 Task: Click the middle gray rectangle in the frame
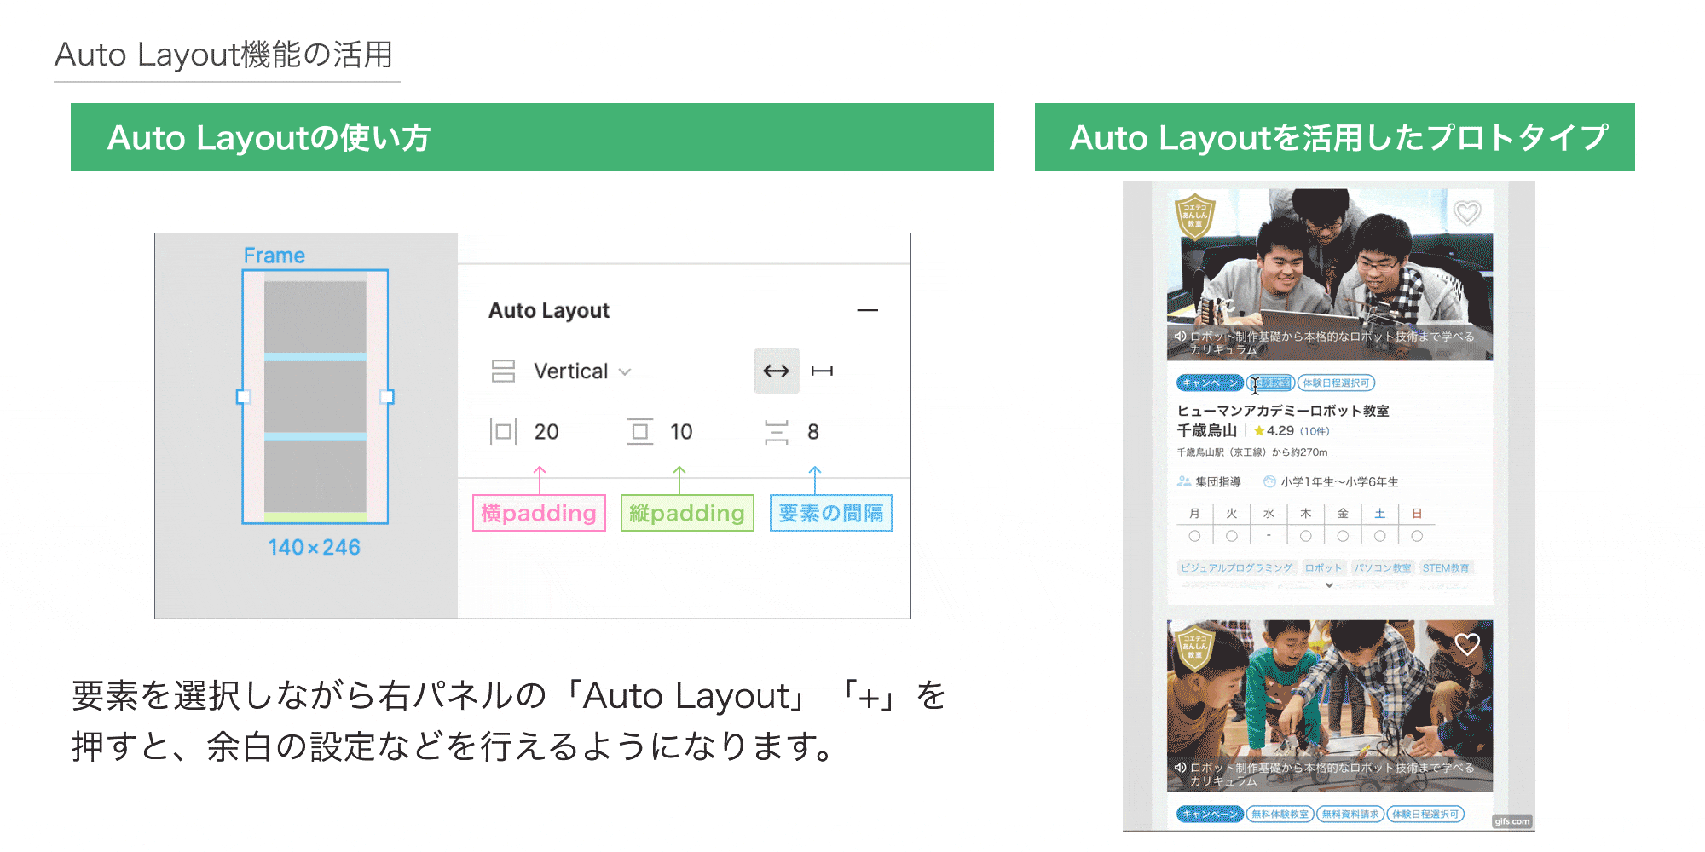pos(315,396)
